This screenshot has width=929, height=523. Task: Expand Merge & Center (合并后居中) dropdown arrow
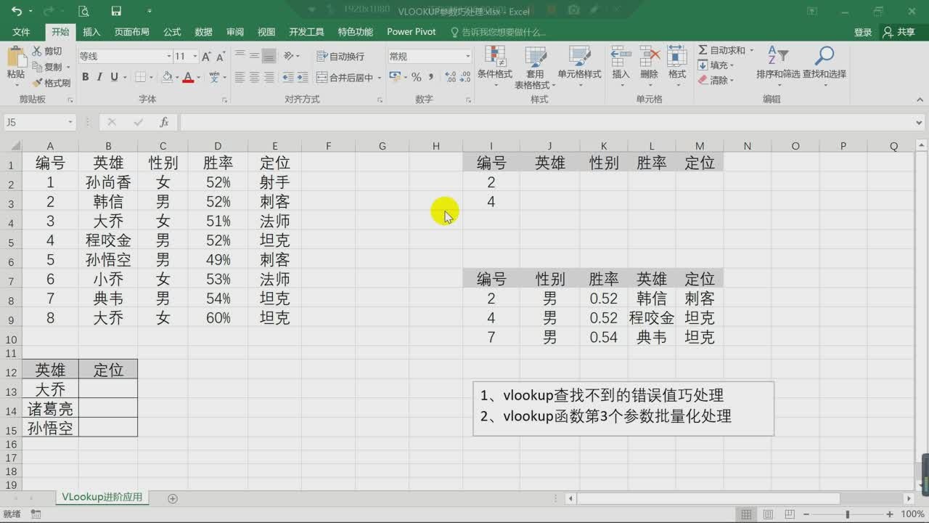[379, 78]
